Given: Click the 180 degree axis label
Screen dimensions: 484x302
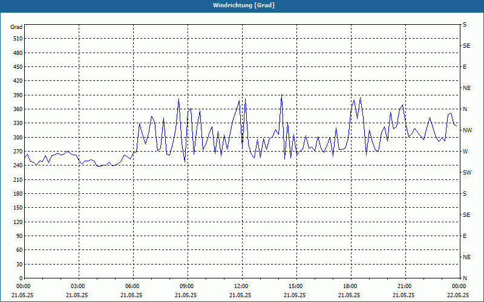Looking at the screenshot, I should pyautogui.click(x=18, y=194).
